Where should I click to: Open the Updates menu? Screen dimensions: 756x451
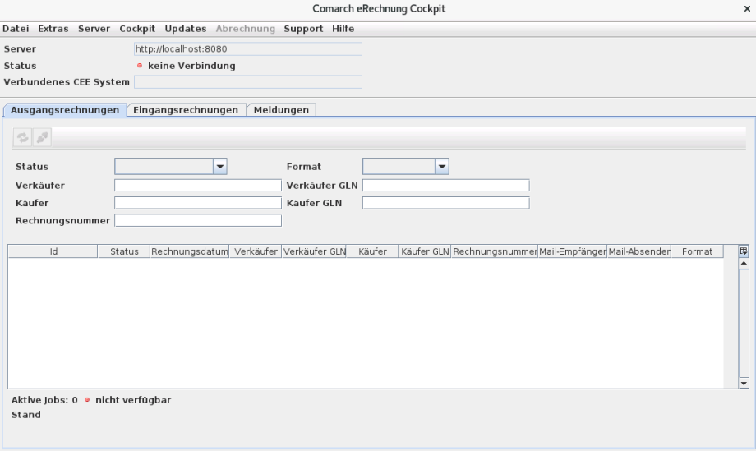[186, 29]
